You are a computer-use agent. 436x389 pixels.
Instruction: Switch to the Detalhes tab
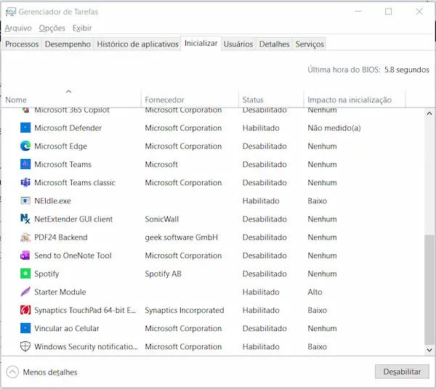tap(275, 44)
